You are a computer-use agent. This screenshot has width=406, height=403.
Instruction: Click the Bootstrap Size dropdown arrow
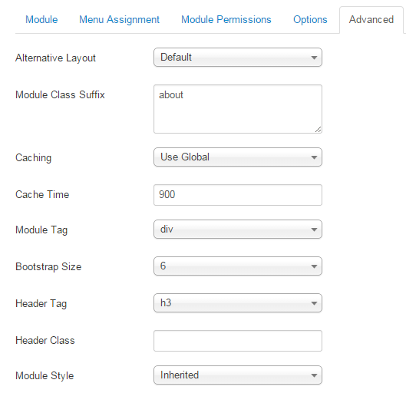(x=314, y=266)
